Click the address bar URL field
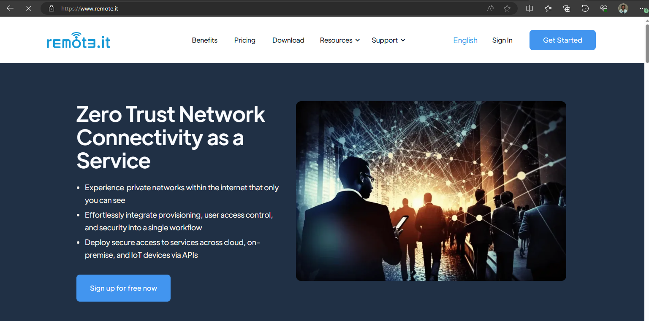The image size is (649, 321). (x=270, y=8)
